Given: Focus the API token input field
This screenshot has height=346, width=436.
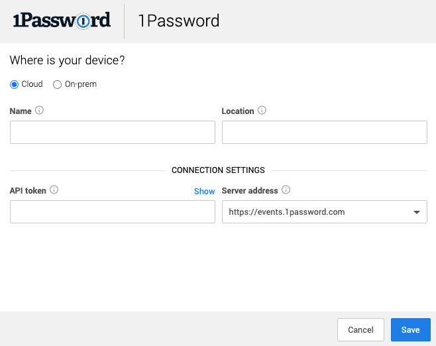Looking at the screenshot, I should click(113, 211).
